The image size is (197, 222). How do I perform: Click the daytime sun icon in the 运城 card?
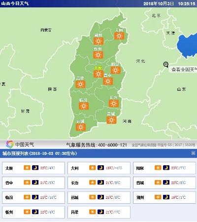coord(93,197)
